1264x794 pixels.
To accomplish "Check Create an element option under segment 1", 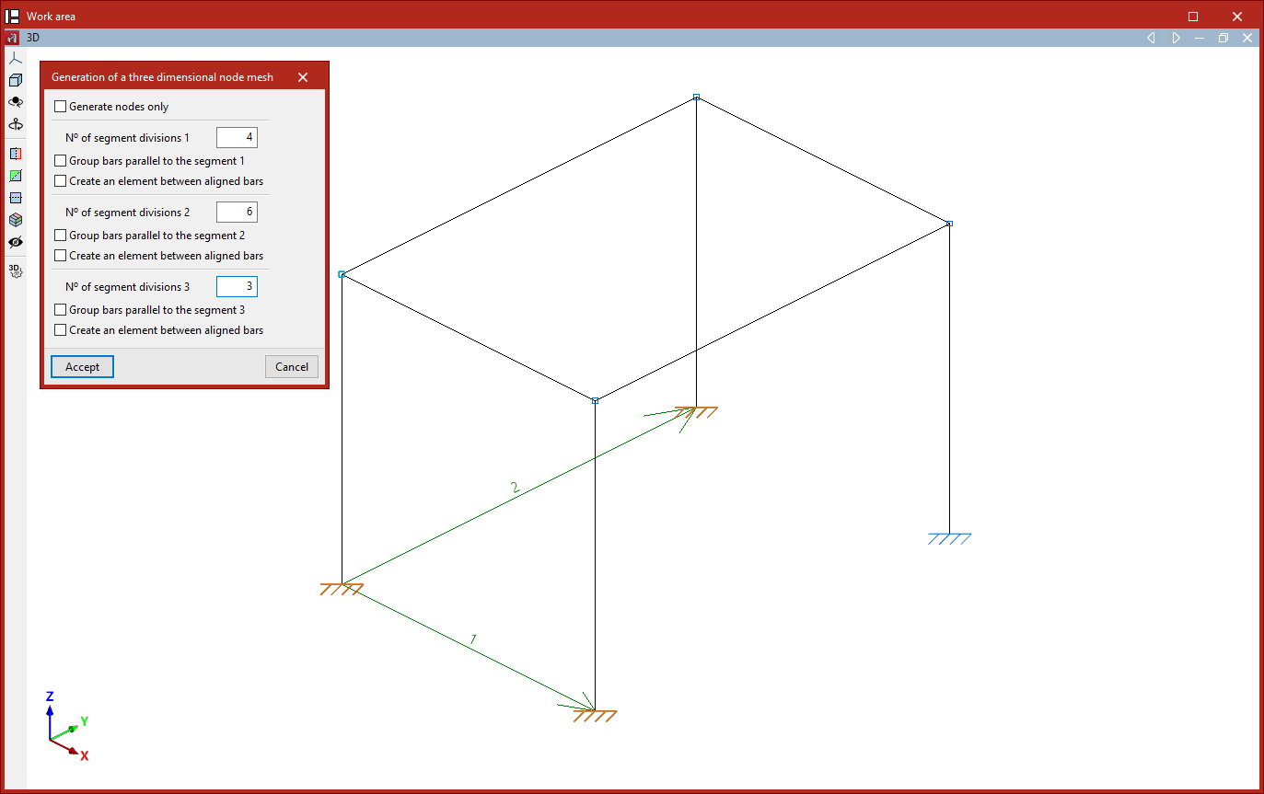I will pyautogui.click(x=61, y=181).
